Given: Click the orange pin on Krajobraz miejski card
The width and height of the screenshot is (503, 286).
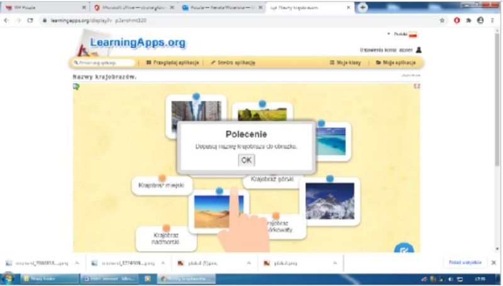Looking at the screenshot, I should (162, 178).
